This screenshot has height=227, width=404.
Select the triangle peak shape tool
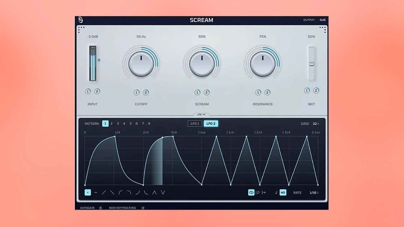pos(154,192)
